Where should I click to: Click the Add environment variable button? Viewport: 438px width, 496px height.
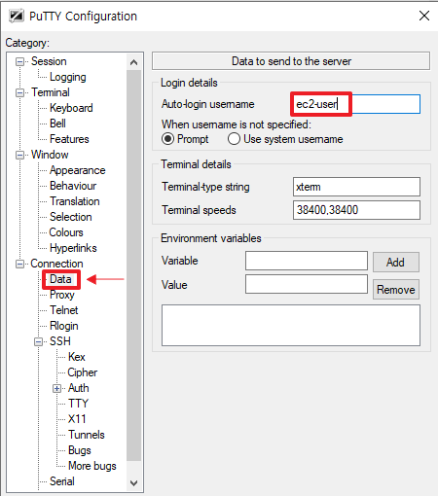396,262
